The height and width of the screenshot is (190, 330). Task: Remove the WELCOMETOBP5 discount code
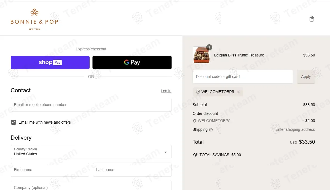click(x=238, y=92)
